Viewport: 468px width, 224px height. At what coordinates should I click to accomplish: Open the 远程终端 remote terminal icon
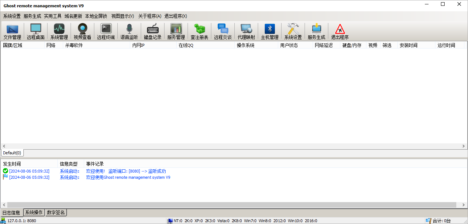106,31
